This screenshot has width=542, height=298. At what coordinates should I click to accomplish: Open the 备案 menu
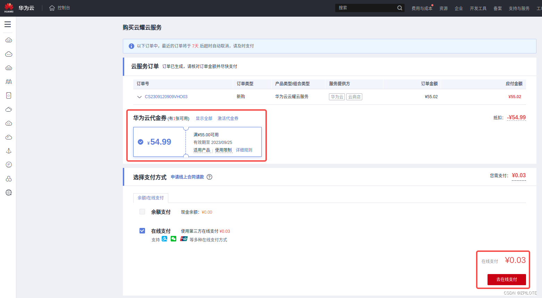pos(498,8)
